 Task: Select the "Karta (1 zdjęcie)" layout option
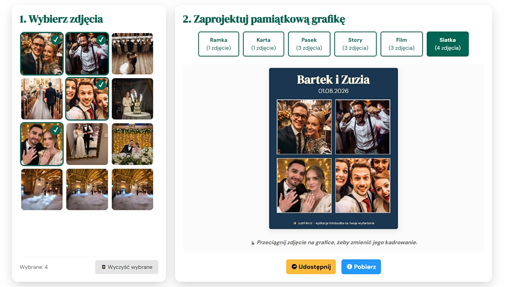click(263, 44)
